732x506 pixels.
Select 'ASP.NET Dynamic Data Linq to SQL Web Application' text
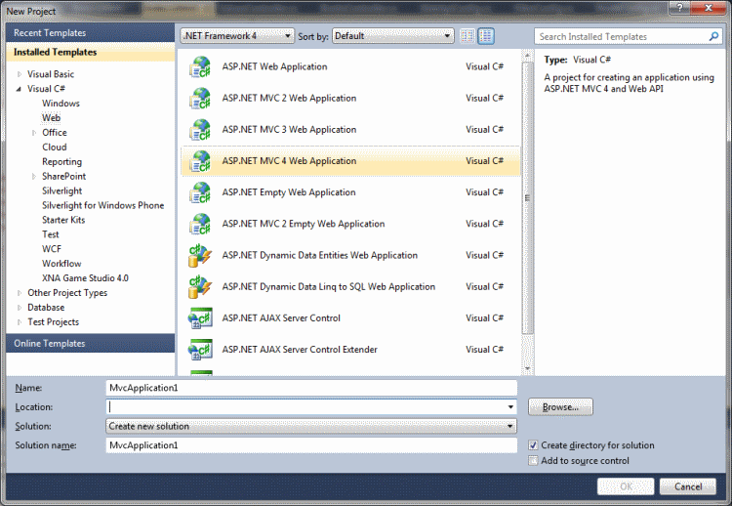point(328,286)
